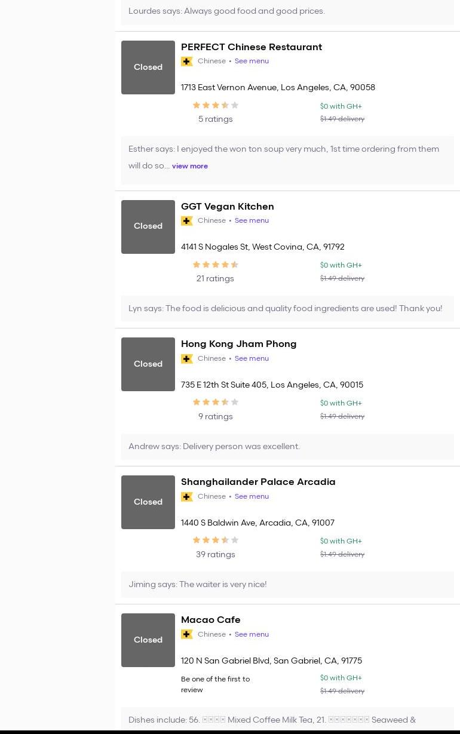Click Closed thumbnail for Hong Kong Jham Phong
Screen dimensions: 460x734
[148, 364]
